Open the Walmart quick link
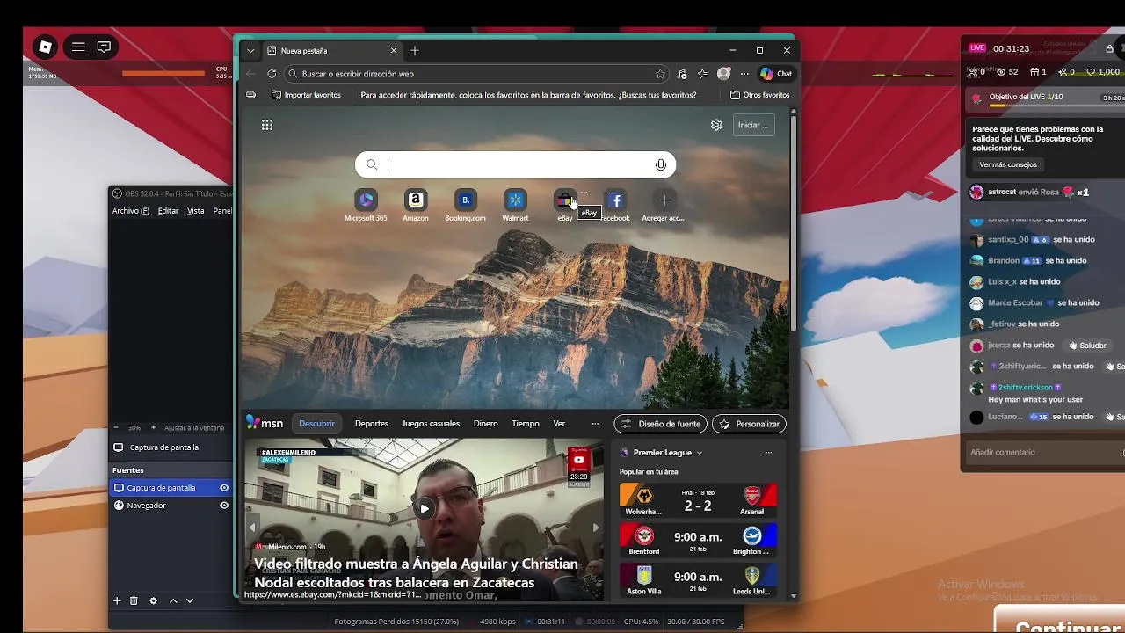The height and width of the screenshot is (633, 1125). point(515,206)
